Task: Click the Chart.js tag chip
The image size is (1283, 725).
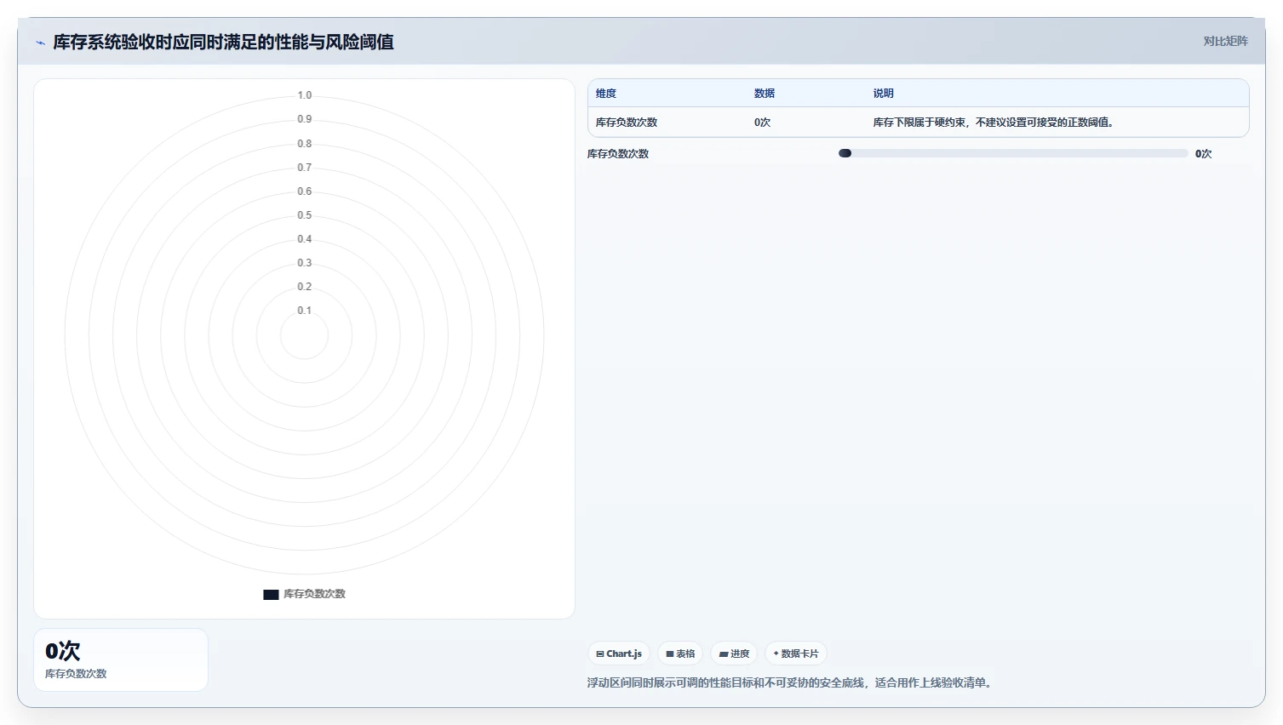Action: coord(619,654)
